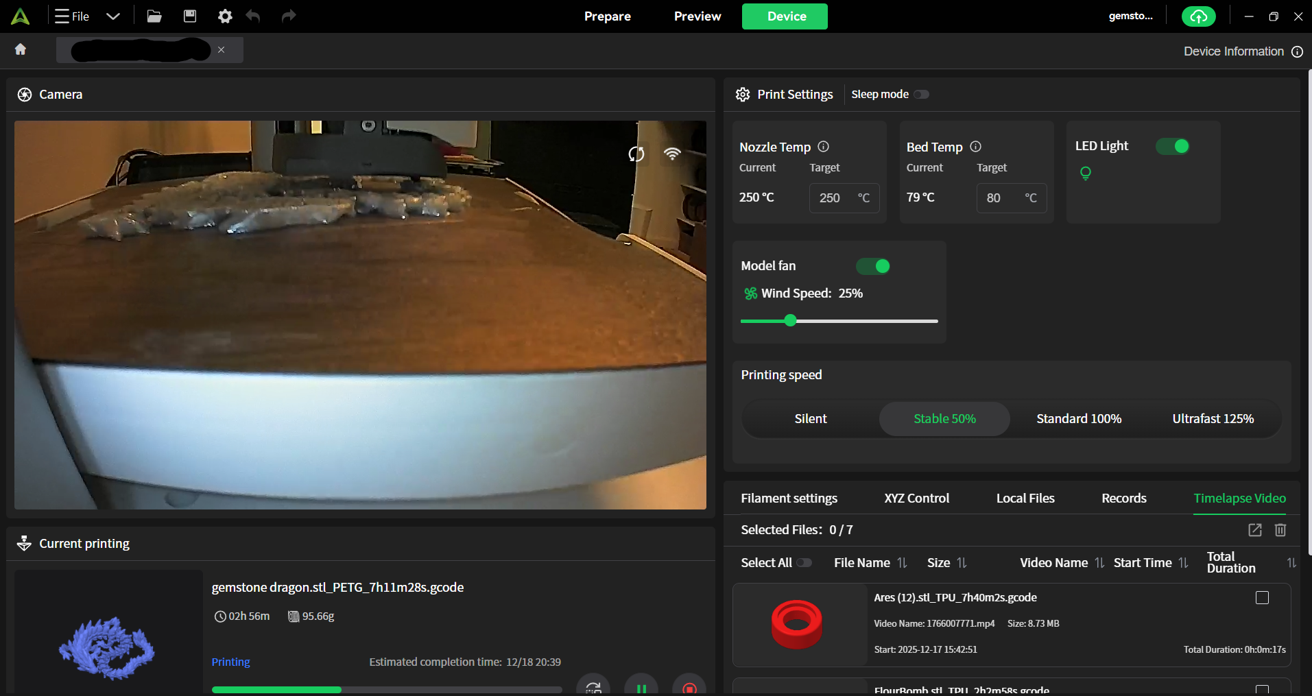Enable Sleep mode switch

[x=921, y=95]
